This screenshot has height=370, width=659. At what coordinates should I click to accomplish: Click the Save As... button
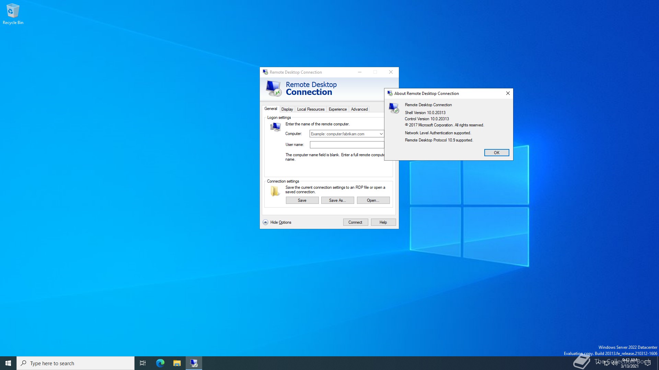click(x=337, y=200)
